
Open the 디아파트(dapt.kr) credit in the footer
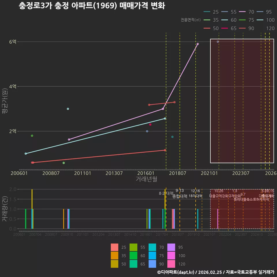click(176, 272)
